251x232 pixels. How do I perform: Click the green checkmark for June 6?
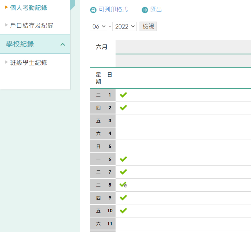pos(123,159)
